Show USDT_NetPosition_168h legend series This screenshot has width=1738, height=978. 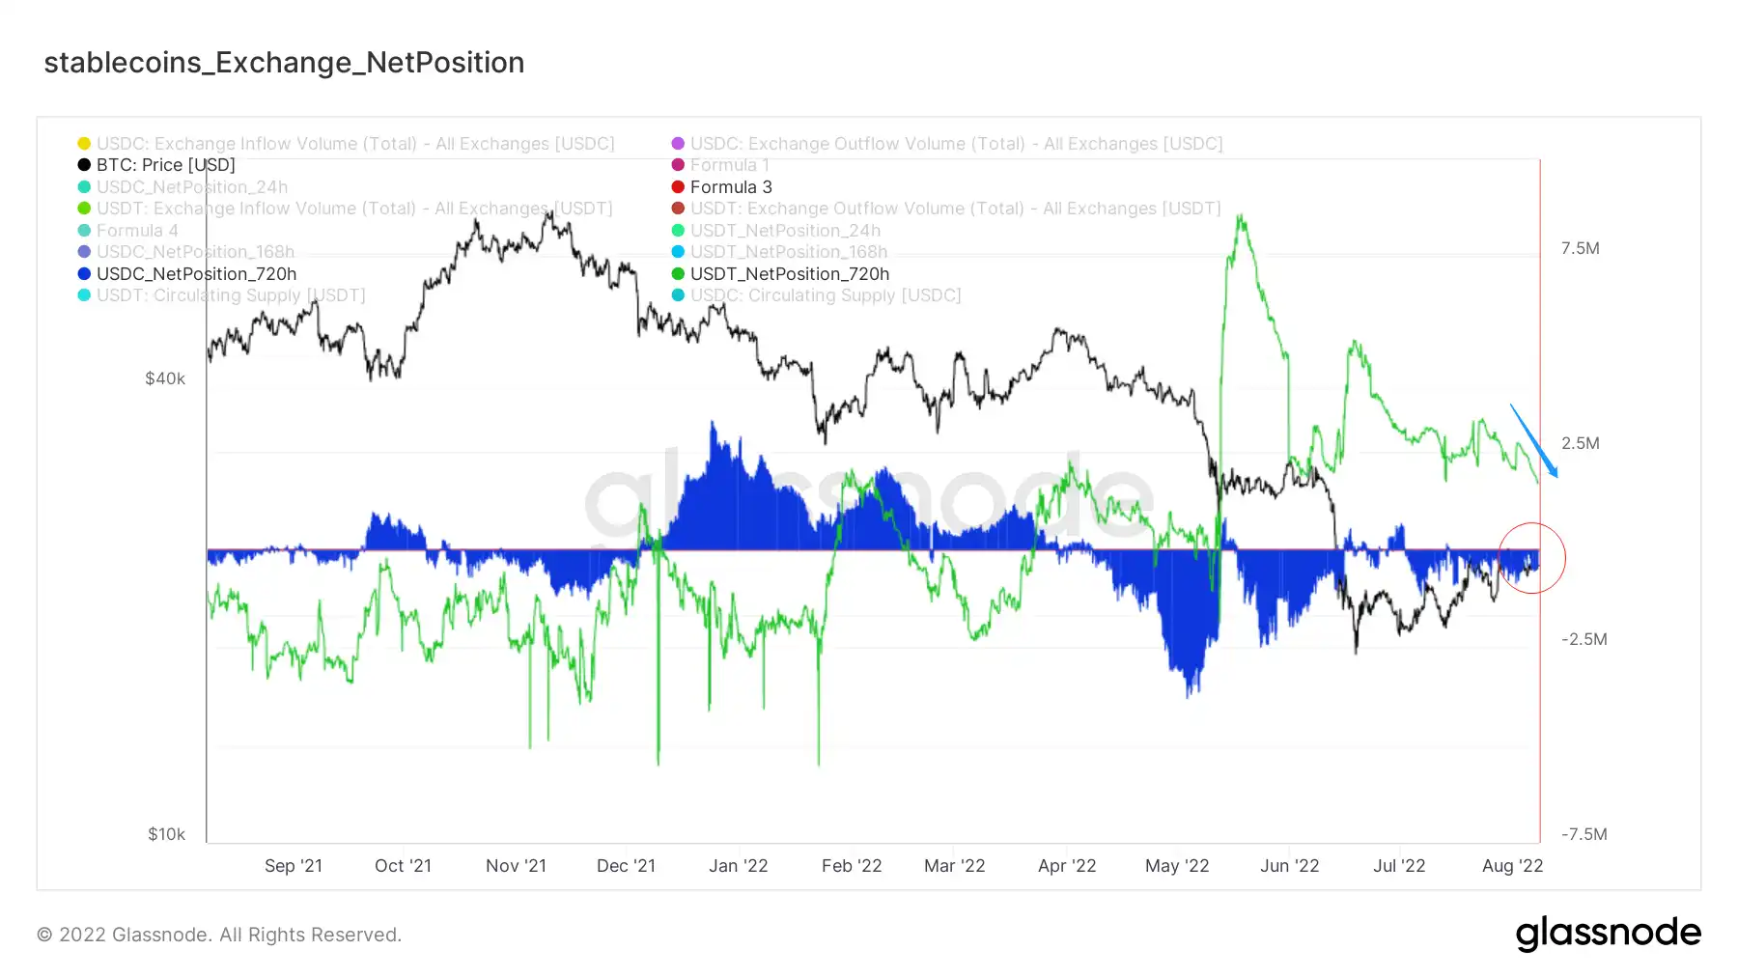[779, 252]
